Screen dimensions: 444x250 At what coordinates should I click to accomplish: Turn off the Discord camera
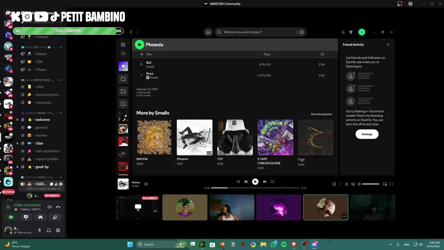click(11, 217)
